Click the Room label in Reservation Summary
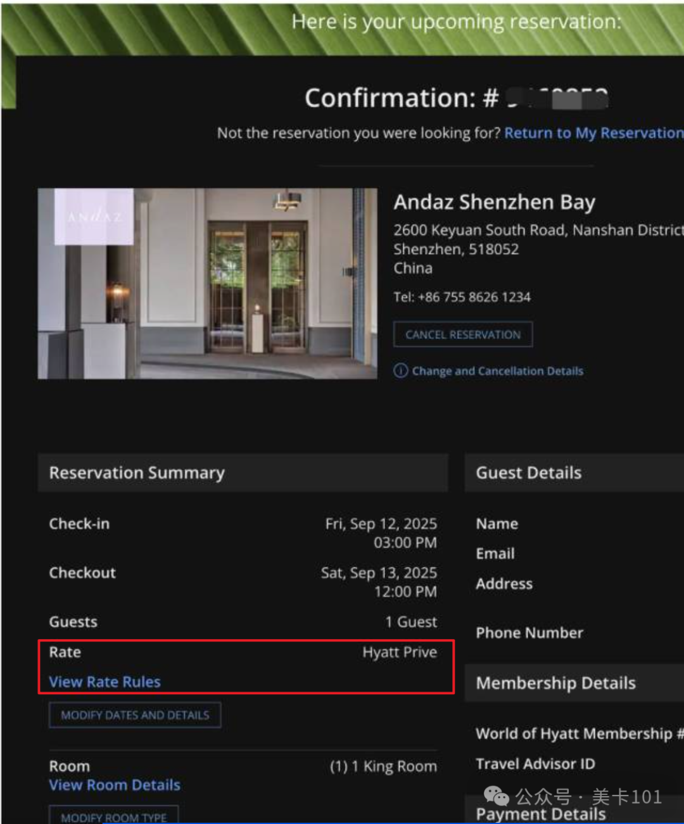The width and height of the screenshot is (684, 824). 70,766
